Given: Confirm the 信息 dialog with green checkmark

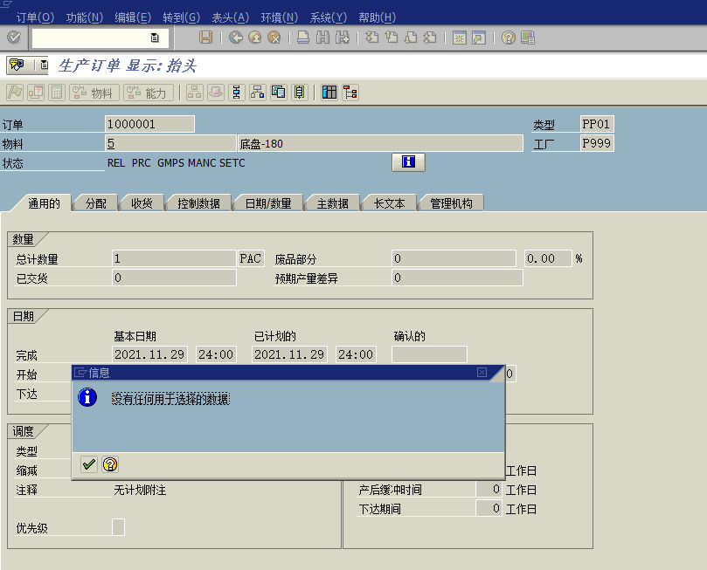Looking at the screenshot, I should click(x=89, y=464).
